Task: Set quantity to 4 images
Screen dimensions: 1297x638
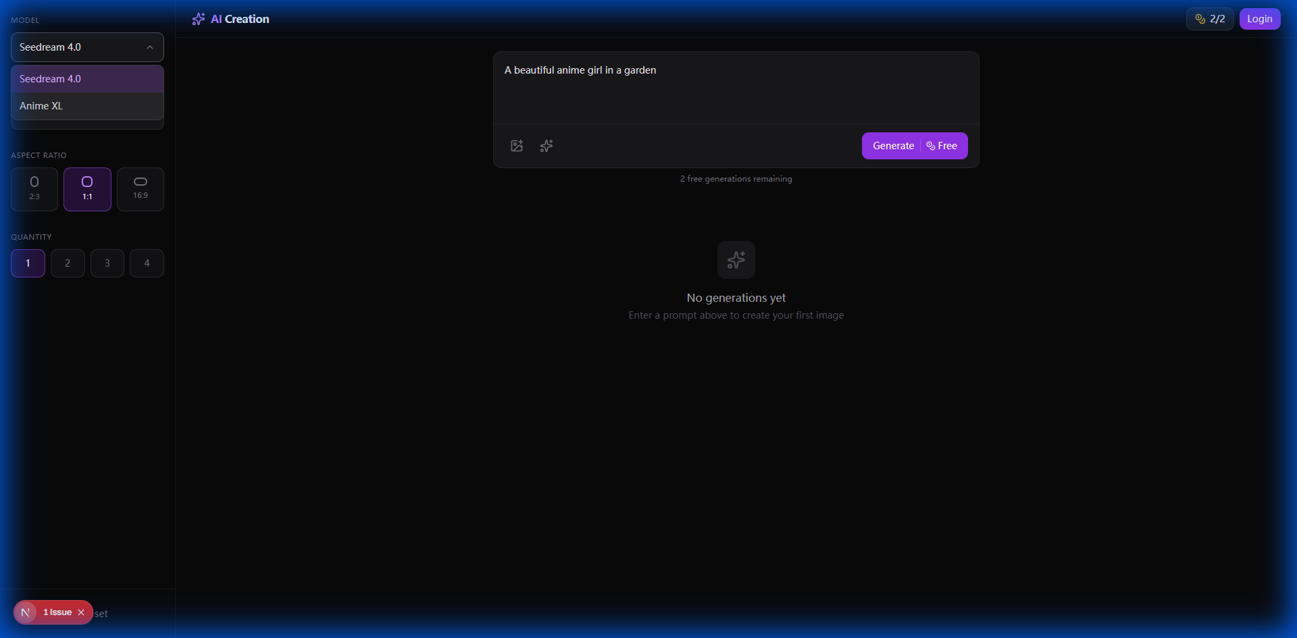Action: tap(147, 263)
